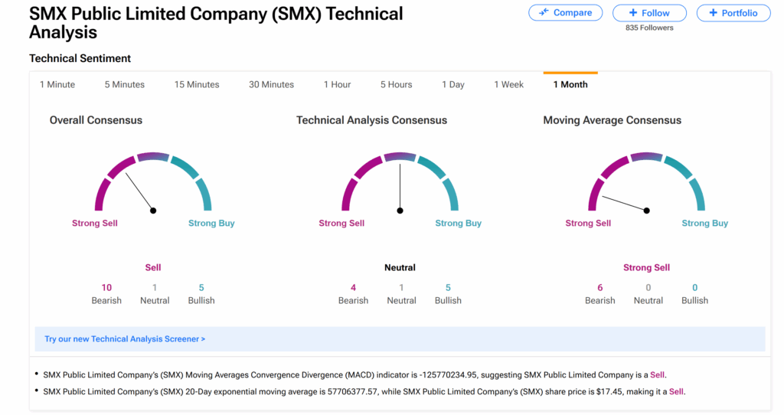Viewport: 784px width, 415px height.
Task: Open the 15 Minutes timeframe tab
Action: click(197, 84)
